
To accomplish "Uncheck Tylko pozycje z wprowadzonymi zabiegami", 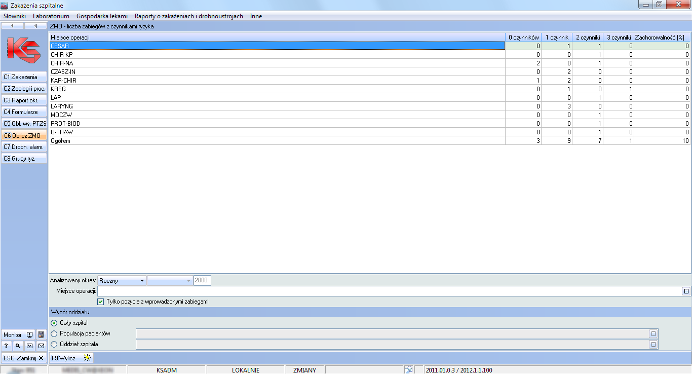I will pos(100,302).
